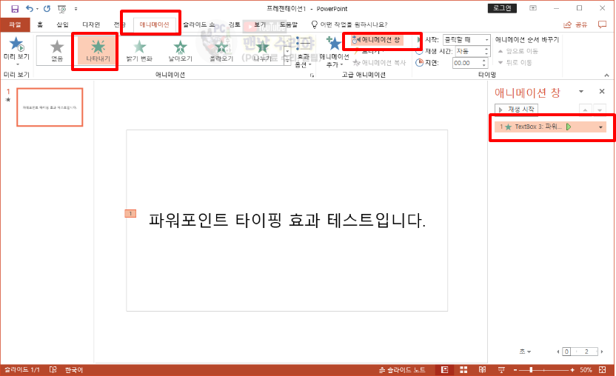This screenshot has height=376, width=616.
Task: Click 앞으로 이동 reorder button
Action: [518, 51]
